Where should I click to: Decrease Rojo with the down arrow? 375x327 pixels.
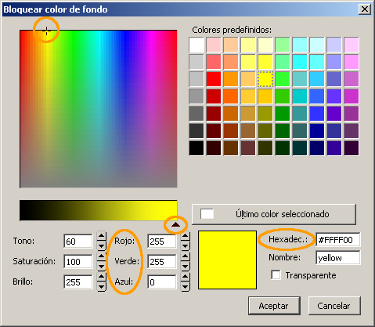tap(186, 245)
